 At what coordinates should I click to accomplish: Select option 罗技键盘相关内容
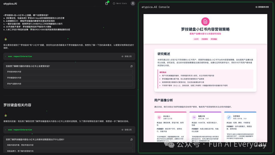[69, 77]
